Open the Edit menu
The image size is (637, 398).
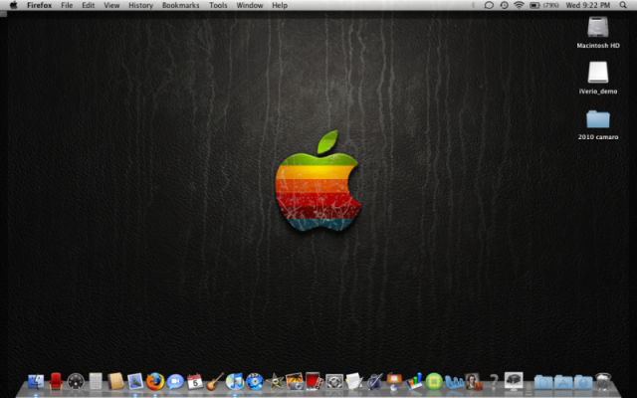(x=89, y=5)
